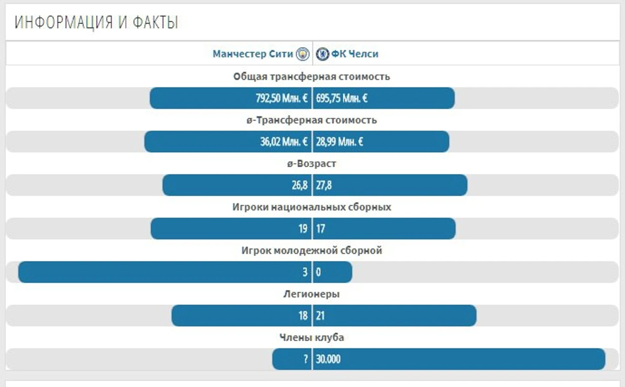Select the 28,99 Млн. € average value bar
This screenshot has width=625, height=387.
(x=381, y=142)
